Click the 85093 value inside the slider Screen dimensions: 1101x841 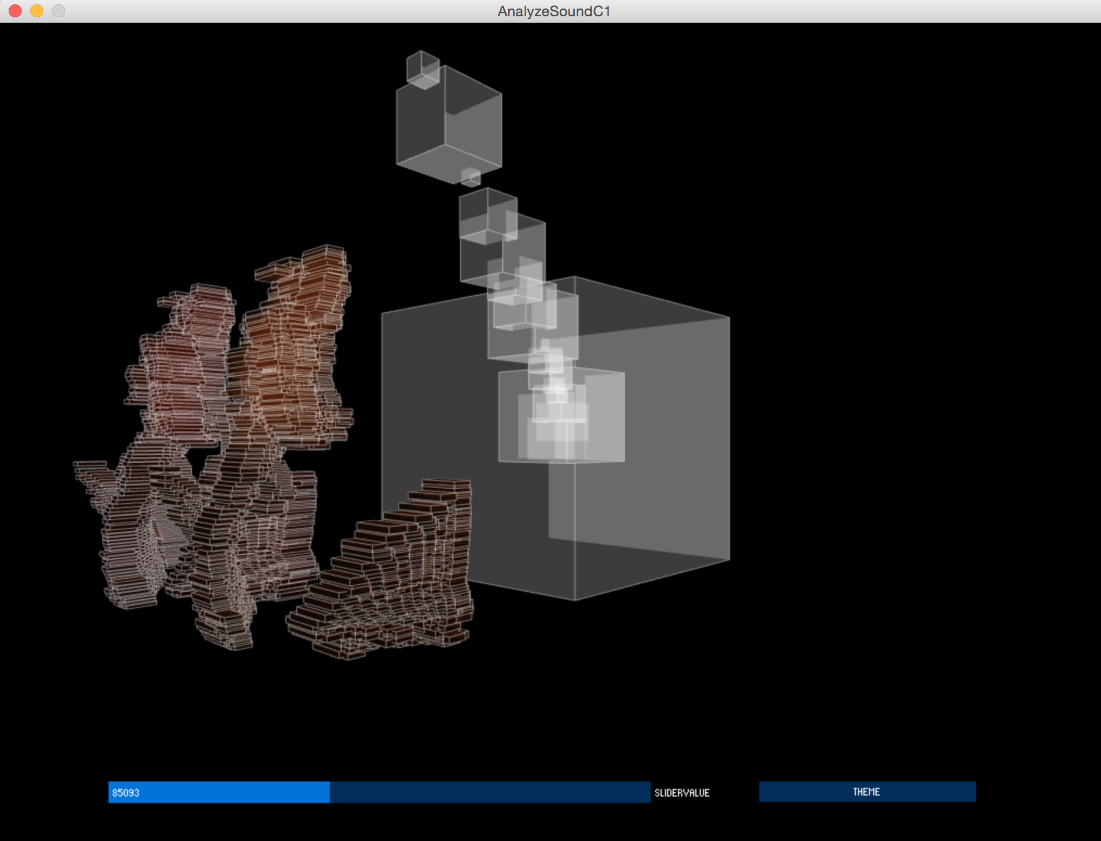point(126,793)
